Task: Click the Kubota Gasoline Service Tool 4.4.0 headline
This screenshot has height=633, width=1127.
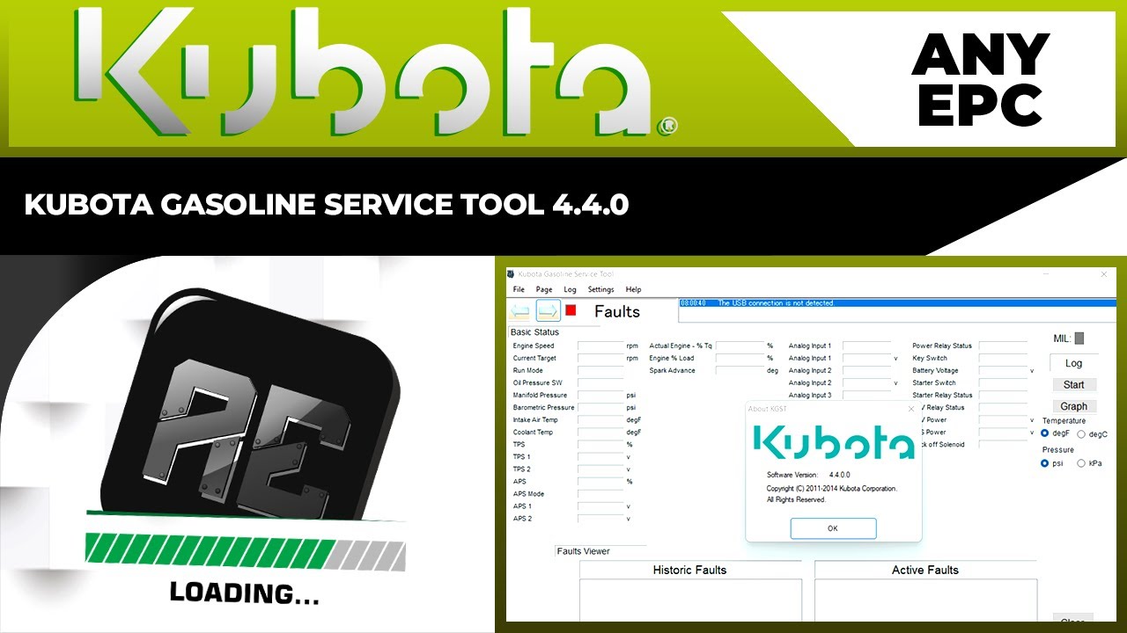Action: 327,205
